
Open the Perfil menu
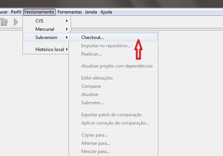point(16,12)
